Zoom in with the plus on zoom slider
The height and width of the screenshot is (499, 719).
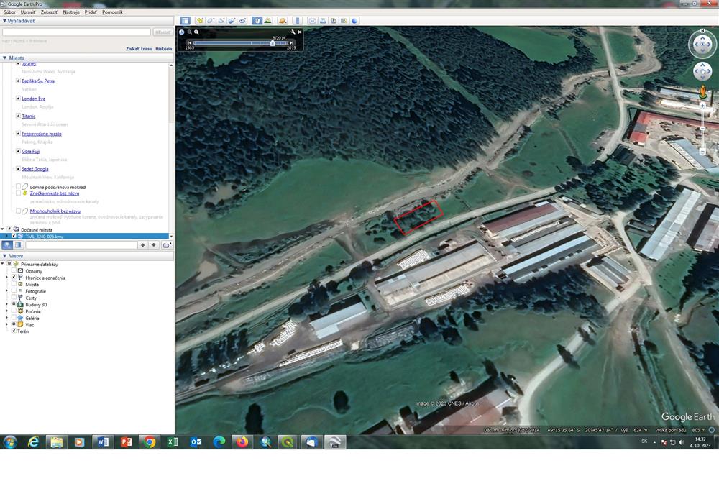click(702, 106)
